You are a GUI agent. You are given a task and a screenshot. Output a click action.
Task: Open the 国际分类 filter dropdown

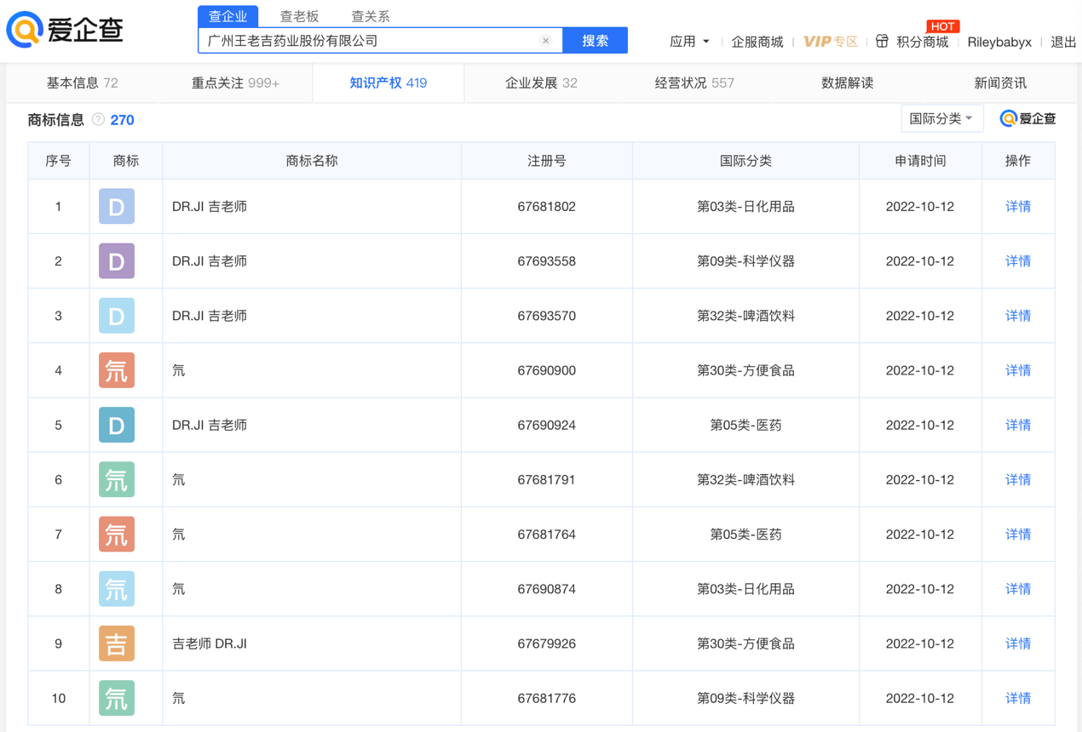pyautogui.click(x=941, y=119)
